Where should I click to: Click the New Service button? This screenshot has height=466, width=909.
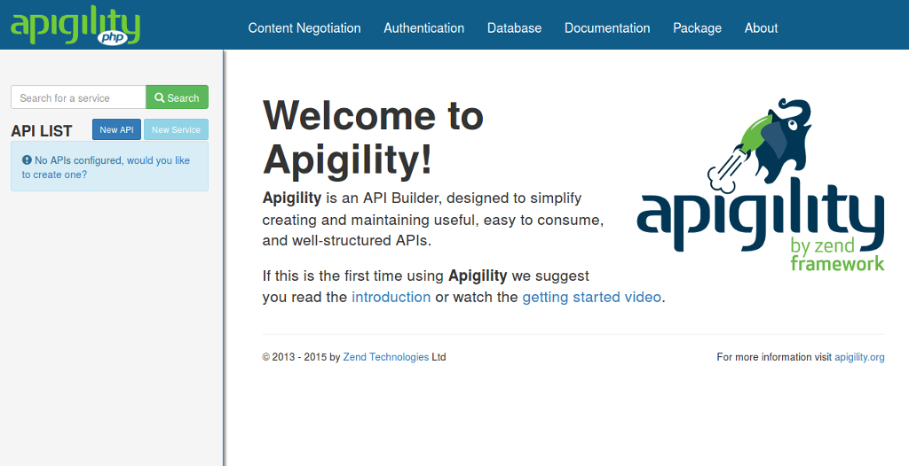point(176,129)
